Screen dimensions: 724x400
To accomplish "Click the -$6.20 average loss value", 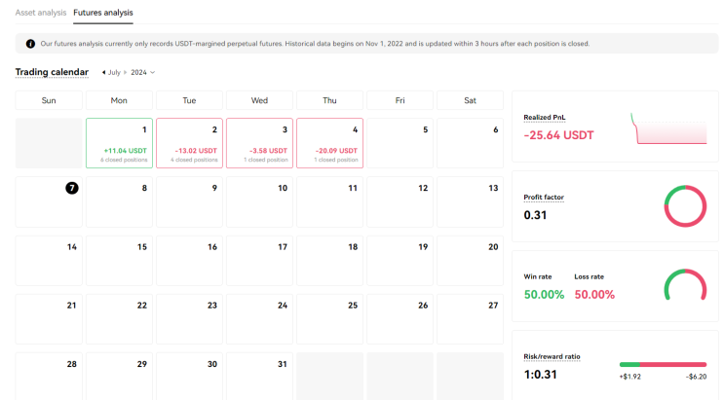I will [697, 377].
